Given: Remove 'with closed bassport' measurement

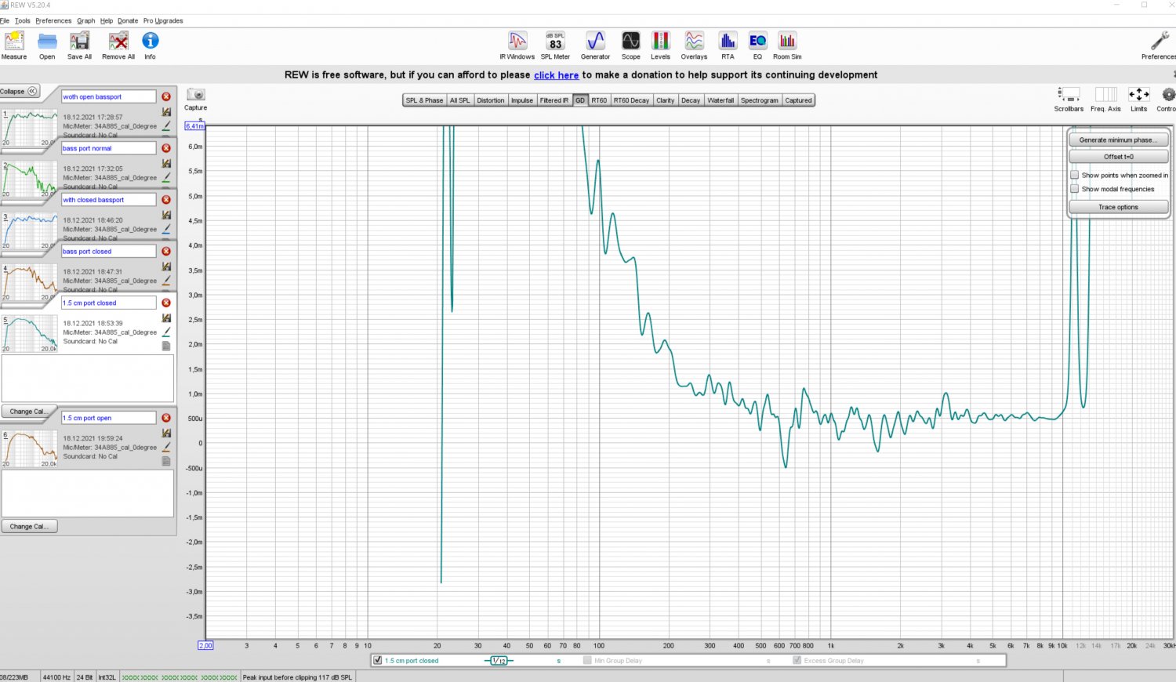Looking at the screenshot, I should tap(166, 200).
